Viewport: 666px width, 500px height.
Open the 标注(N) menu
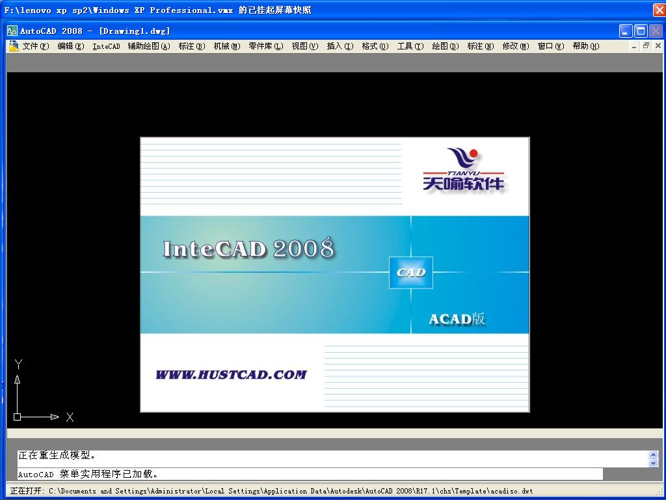pos(481,46)
